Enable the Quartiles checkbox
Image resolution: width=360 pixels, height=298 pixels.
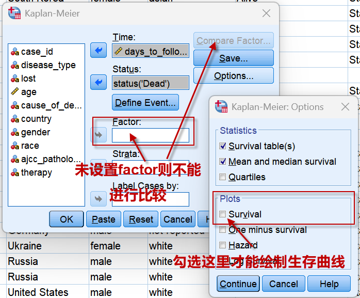(223, 177)
